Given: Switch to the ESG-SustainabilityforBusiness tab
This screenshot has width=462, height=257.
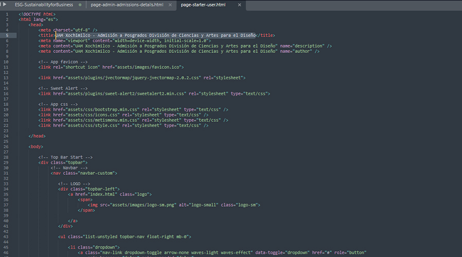Looking at the screenshot, I should [44, 5].
